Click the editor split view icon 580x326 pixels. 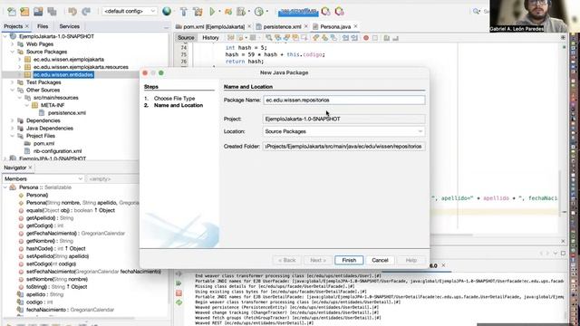point(563,37)
